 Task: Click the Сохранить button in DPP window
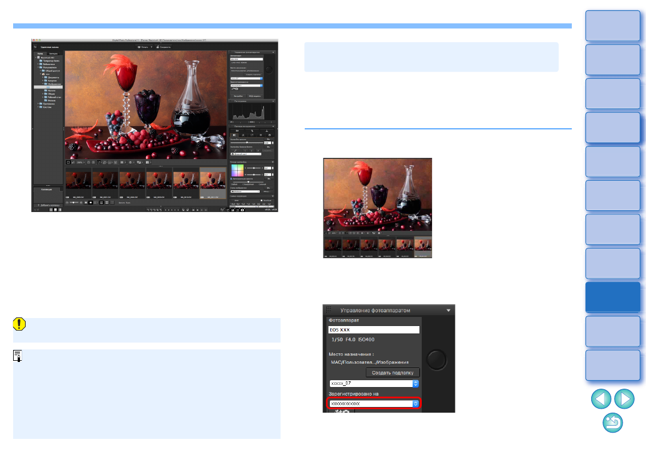coord(163,47)
